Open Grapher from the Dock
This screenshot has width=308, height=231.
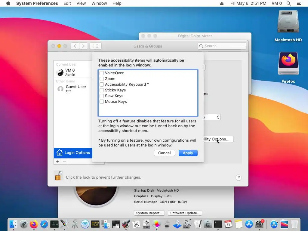[x=156, y=224]
